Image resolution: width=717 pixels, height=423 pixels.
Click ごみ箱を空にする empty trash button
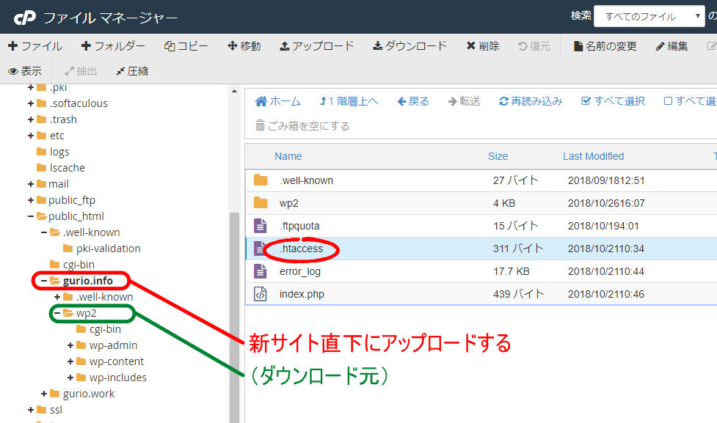coord(302,126)
